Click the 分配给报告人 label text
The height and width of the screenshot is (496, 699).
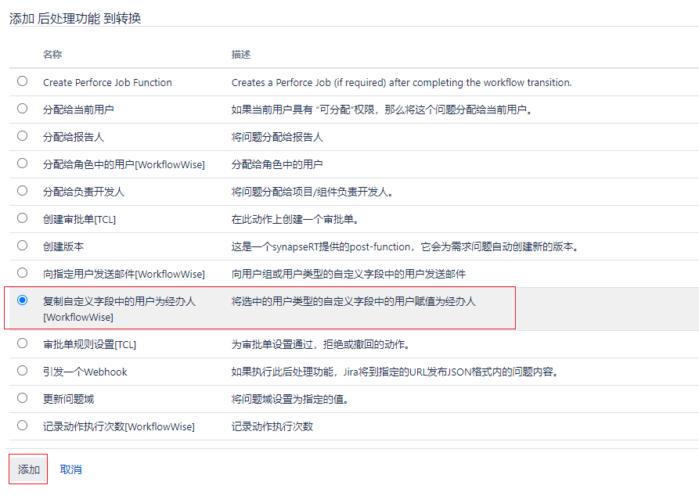pos(74,137)
